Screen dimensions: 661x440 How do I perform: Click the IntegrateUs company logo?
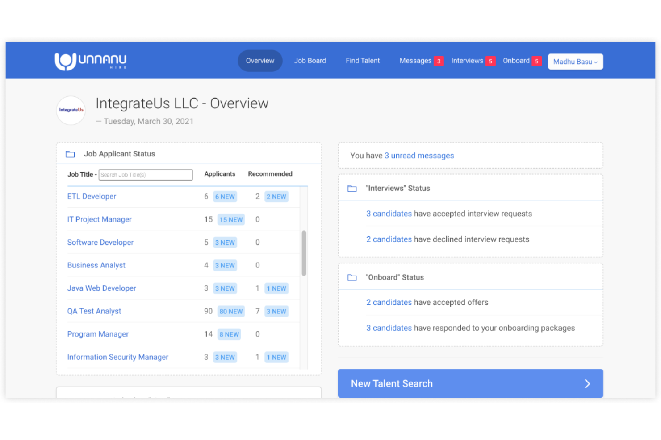pyautogui.click(x=71, y=110)
